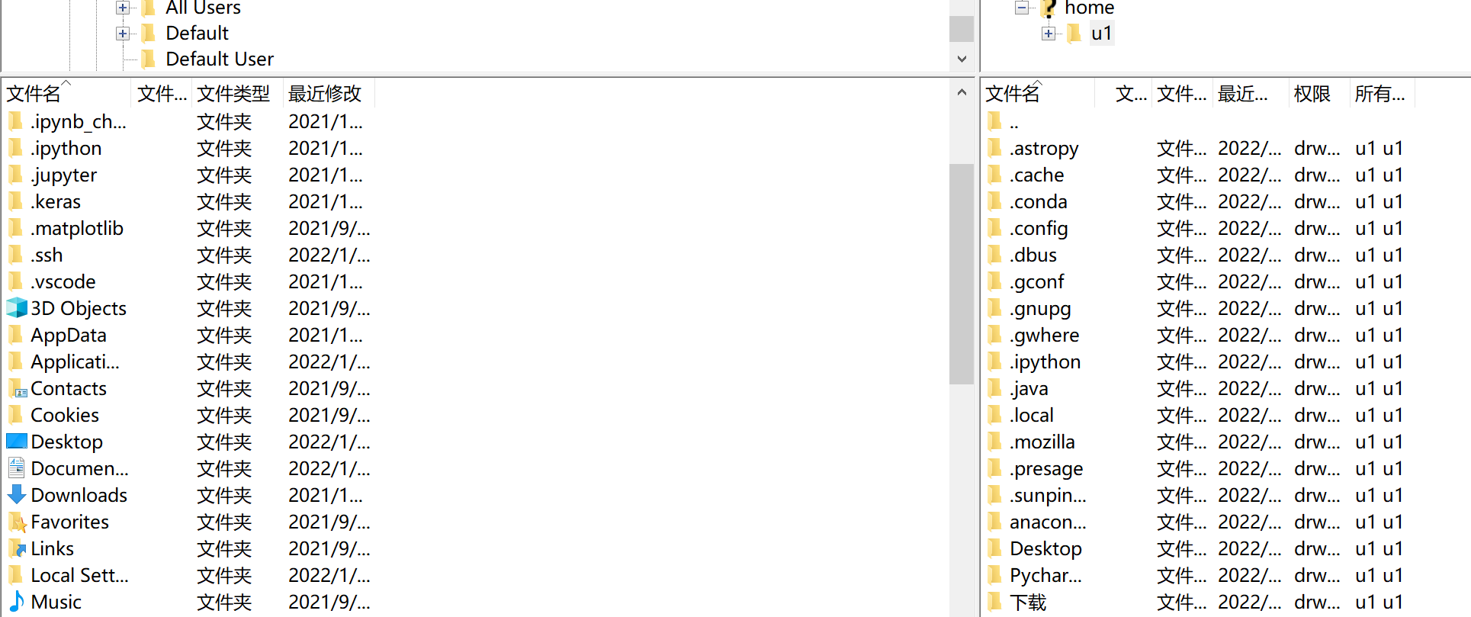Select .local remote folder name
Image resolution: width=1471 pixels, height=617 pixels.
coord(1032,416)
